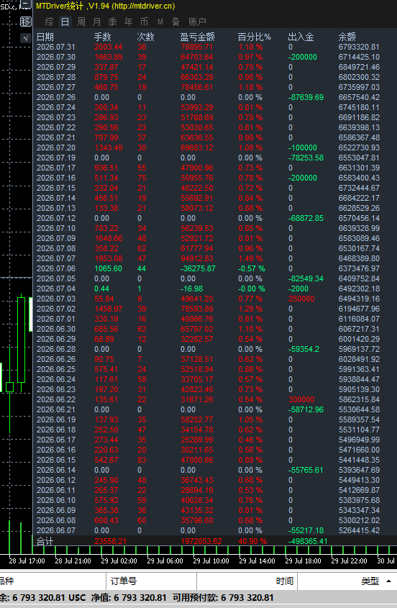Toggle the √ checkmark box
Viewport: 397px width, 608px height.
click(x=26, y=37)
